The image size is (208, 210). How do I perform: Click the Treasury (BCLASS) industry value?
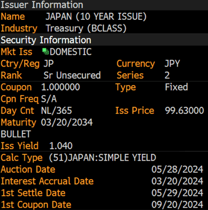coord(86,28)
